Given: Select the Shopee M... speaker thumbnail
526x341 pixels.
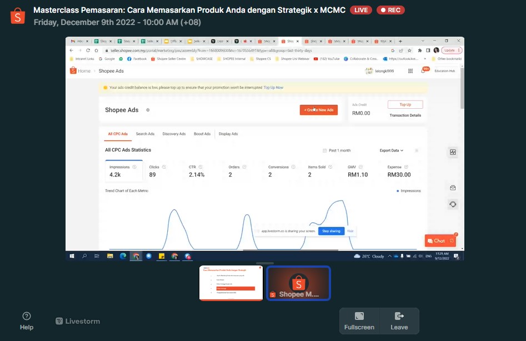Looking at the screenshot, I should coord(299,283).
